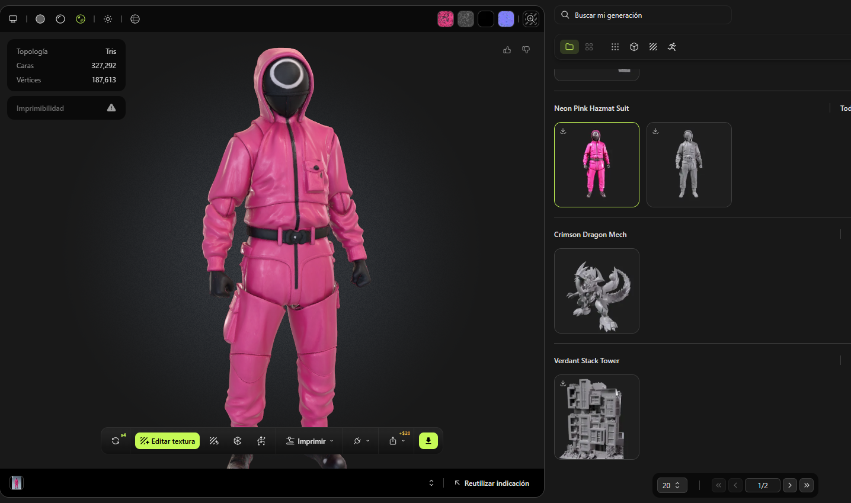Select the green textured render mode

81,19
